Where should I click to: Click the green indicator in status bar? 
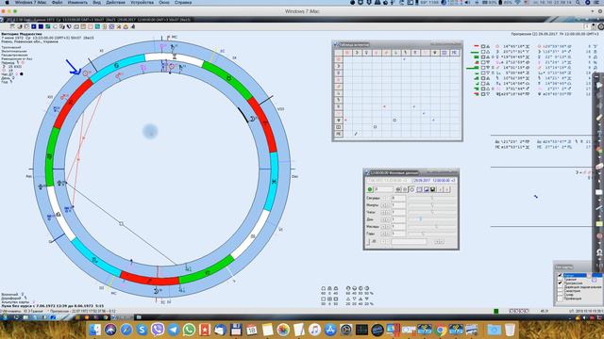click(x=496, y=311)
